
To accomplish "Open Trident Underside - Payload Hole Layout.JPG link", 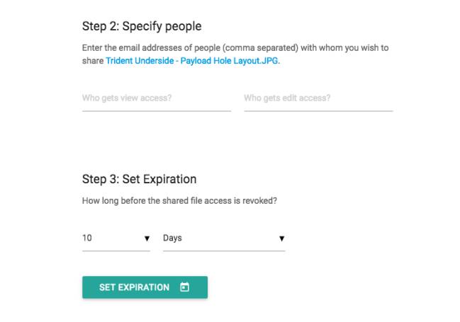I will tap(193, 61).
